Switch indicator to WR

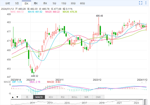(86, 97)
